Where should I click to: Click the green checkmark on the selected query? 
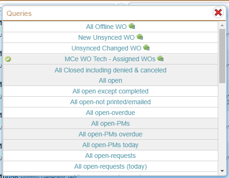(x=8, y=59)
